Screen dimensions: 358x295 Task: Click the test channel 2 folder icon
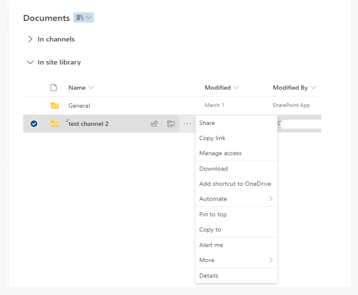pyautogui.click(x=55, y=123)
